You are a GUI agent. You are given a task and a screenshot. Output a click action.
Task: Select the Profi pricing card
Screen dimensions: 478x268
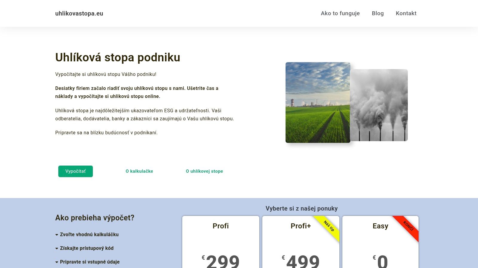(220, 226)
